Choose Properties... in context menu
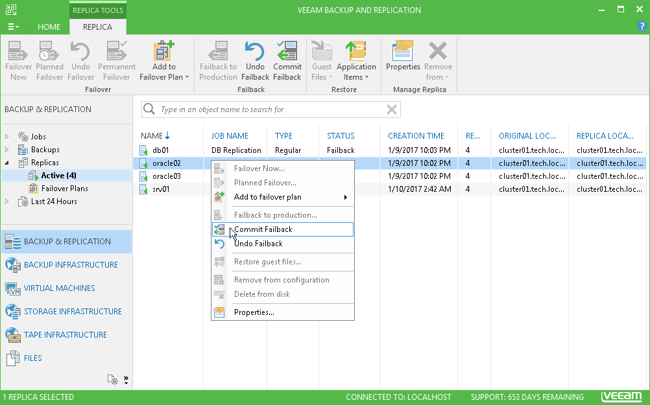 (x=283, y=312)
